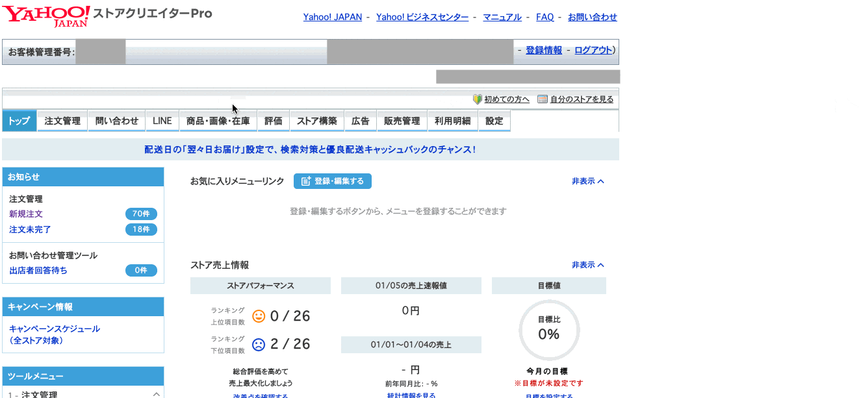Viewport: 859px width, 398px height.
Task: Click the ログアウト link
Action: [594, 50]
